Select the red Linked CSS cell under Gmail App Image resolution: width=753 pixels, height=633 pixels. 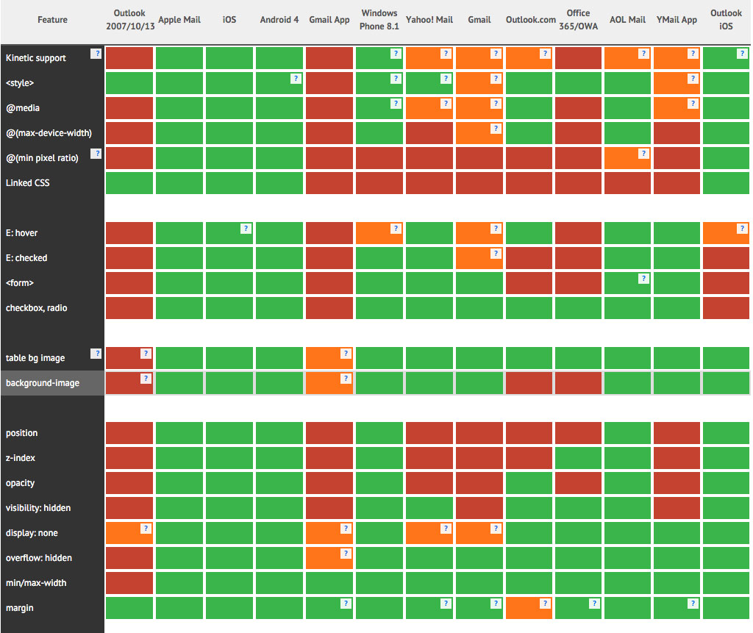click(329, 183)
